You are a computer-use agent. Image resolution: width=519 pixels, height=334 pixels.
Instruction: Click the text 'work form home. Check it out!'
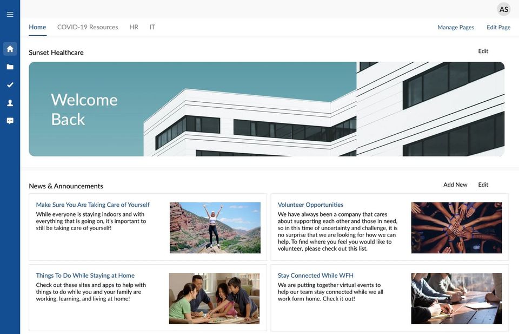(x=316, y=299)
